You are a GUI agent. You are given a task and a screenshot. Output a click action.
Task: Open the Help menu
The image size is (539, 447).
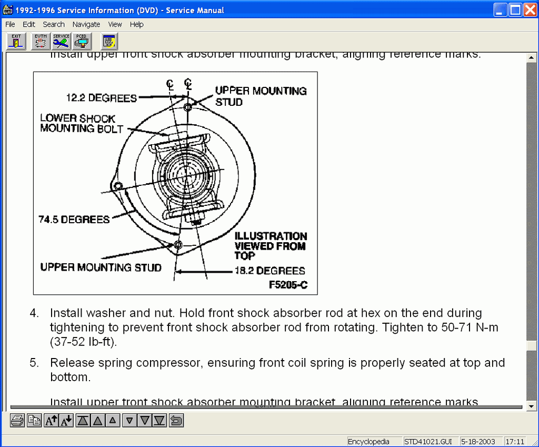(136, 24)
